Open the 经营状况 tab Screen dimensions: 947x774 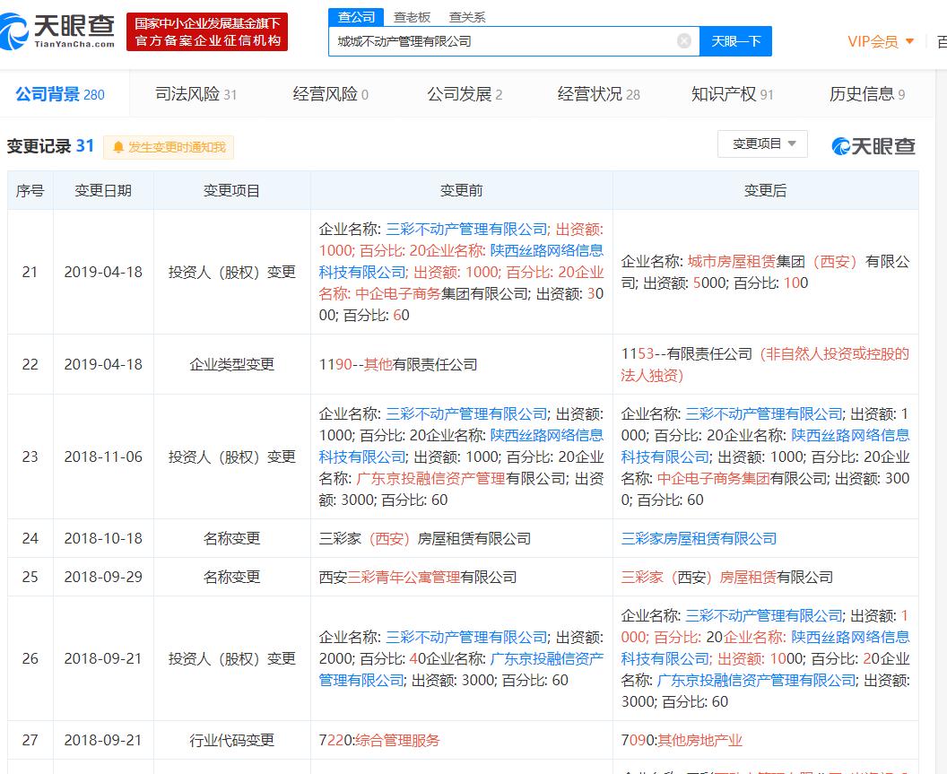click(598, 94)
